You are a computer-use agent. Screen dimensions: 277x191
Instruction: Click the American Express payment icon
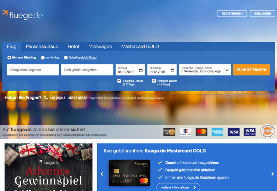(x=217, y=132)
